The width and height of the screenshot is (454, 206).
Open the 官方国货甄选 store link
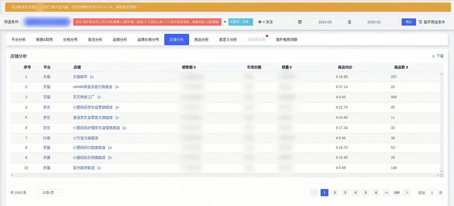84,168
